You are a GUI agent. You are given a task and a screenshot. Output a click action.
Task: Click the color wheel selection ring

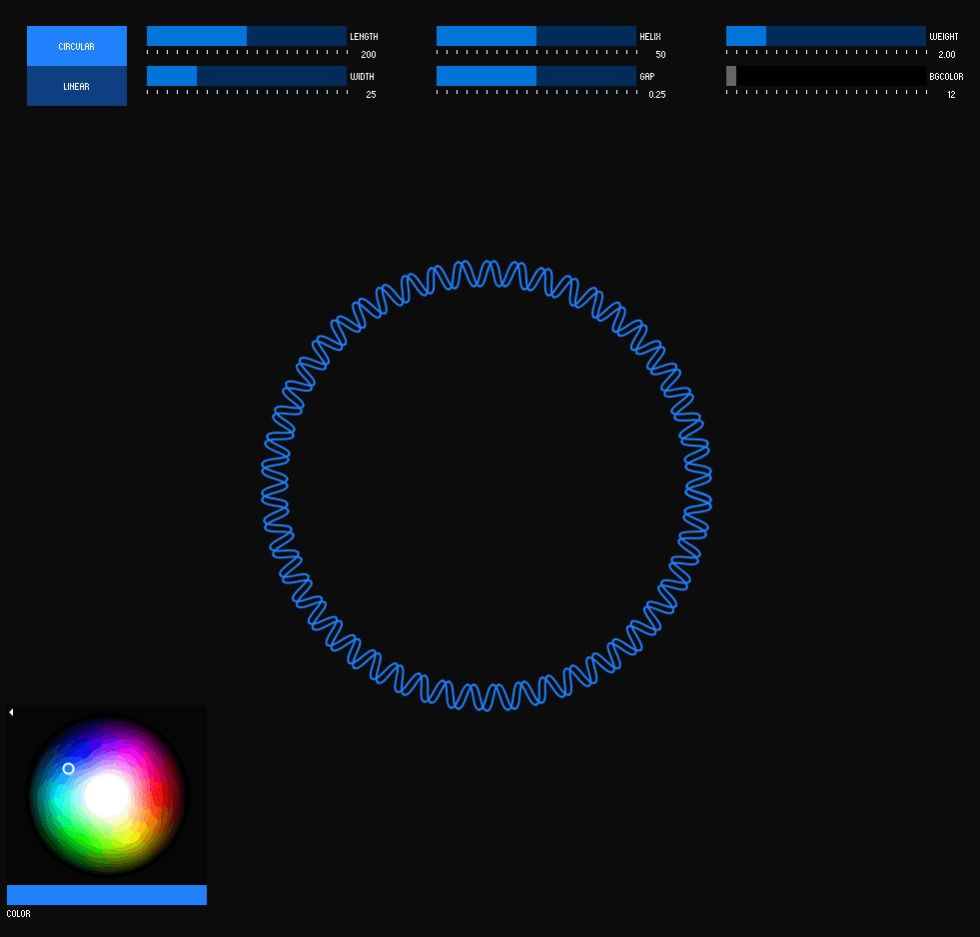[69, 769]
